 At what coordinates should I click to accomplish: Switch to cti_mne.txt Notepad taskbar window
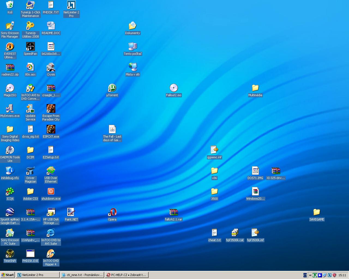[x=82, y=275]
